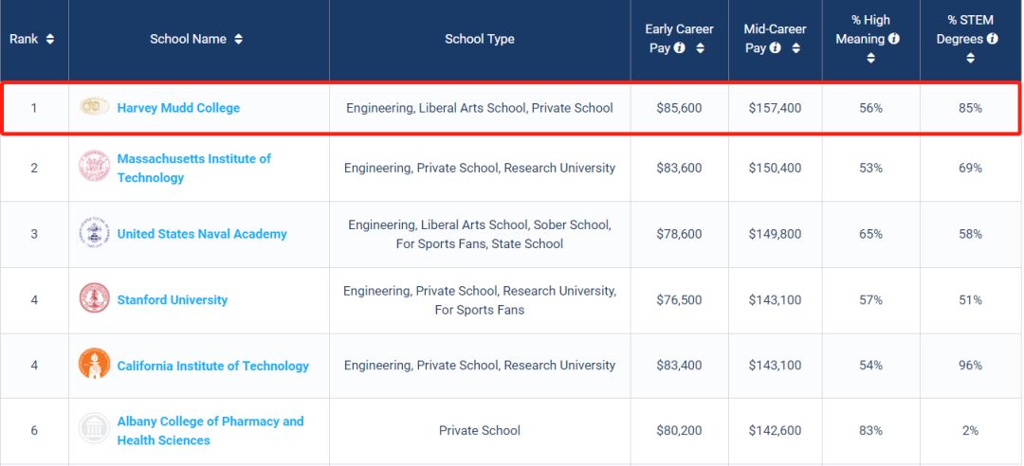Sort by Early Career Pay arrows

click(x=700, y=48)
